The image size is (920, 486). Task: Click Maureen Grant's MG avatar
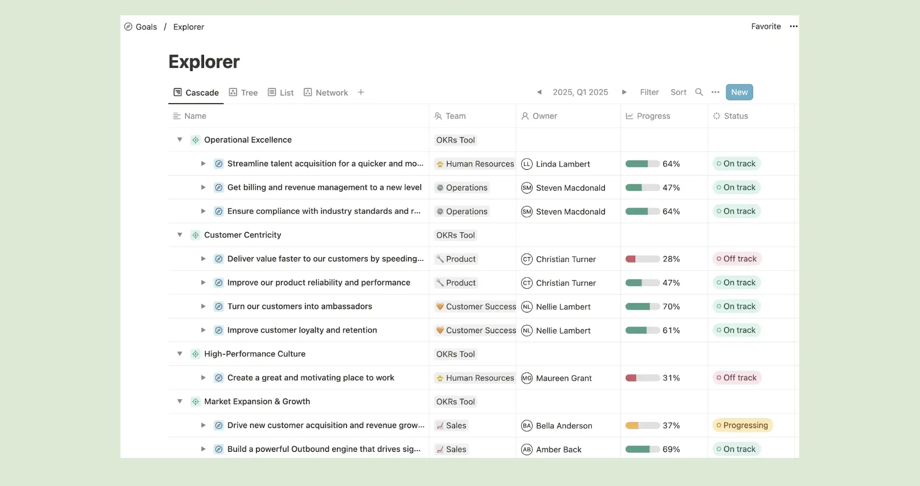coord(527,378)
